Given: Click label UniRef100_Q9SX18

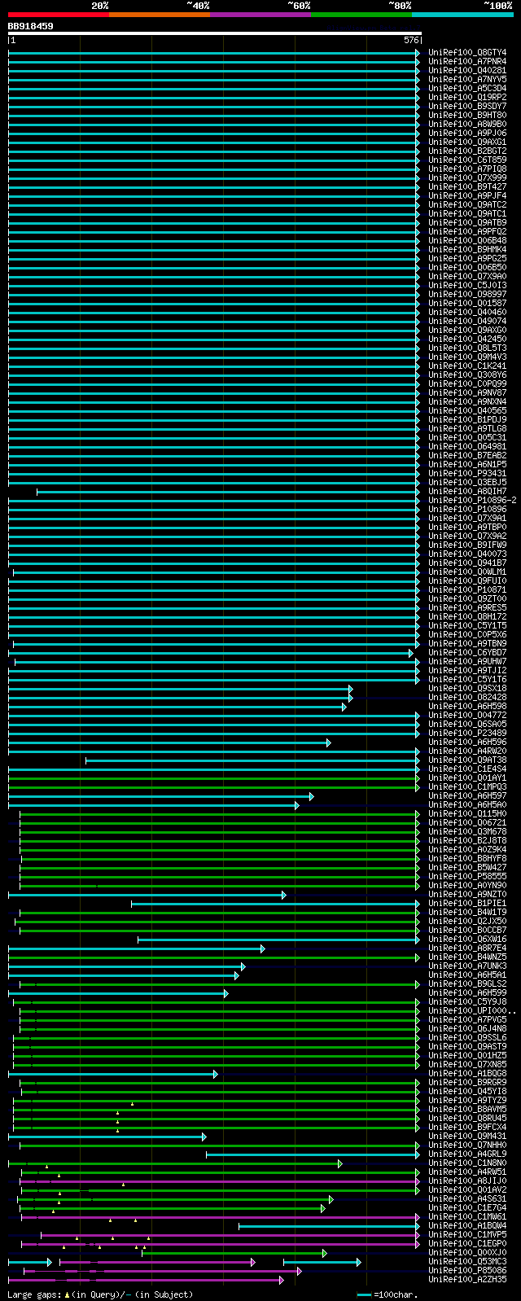Looking at the screenshot, I should [x=467, y=689].
